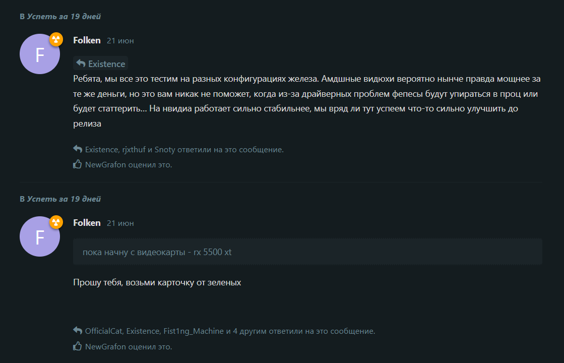Expand quoted text 'пока начну с видеокарты'
This screenshot has height=363, width=564.
[x=307, y=252]
